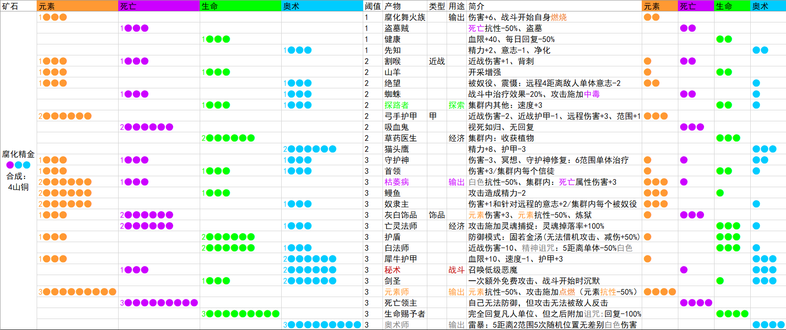The image size is (786, 330).
Task: Click the 山羊 product cell
Action: [x=405, y=72]
